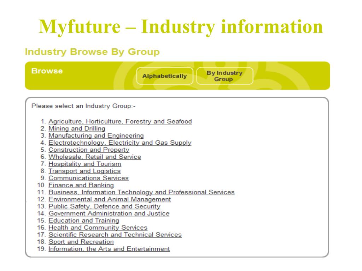
Task: Open Transport and Logistics industry group
Action: pyautogui.click(x=84, y=171)
